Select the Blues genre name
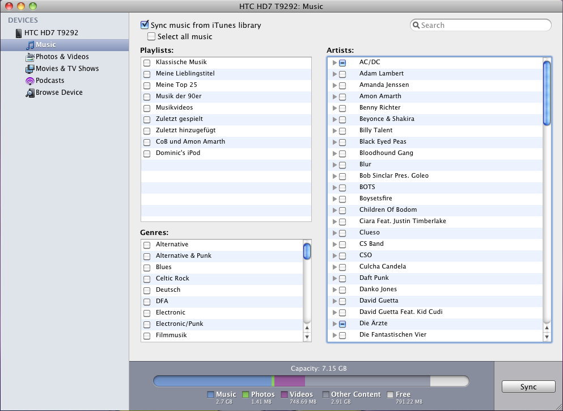This screenshot has height=411, width=563. (164, 267)
